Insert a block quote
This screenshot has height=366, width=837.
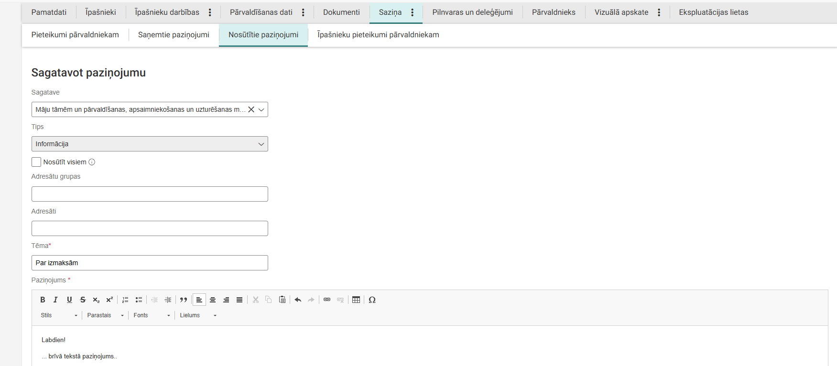click(x=184, y=300)
